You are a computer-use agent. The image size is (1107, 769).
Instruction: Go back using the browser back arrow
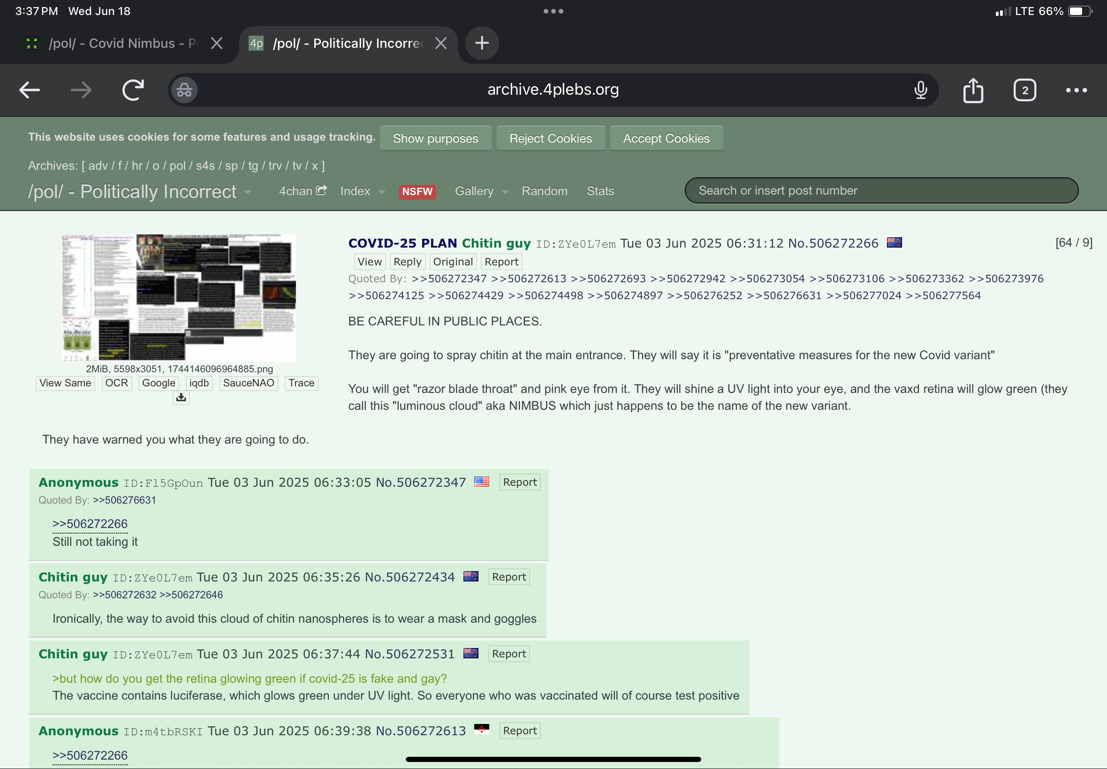coord(30,90)
